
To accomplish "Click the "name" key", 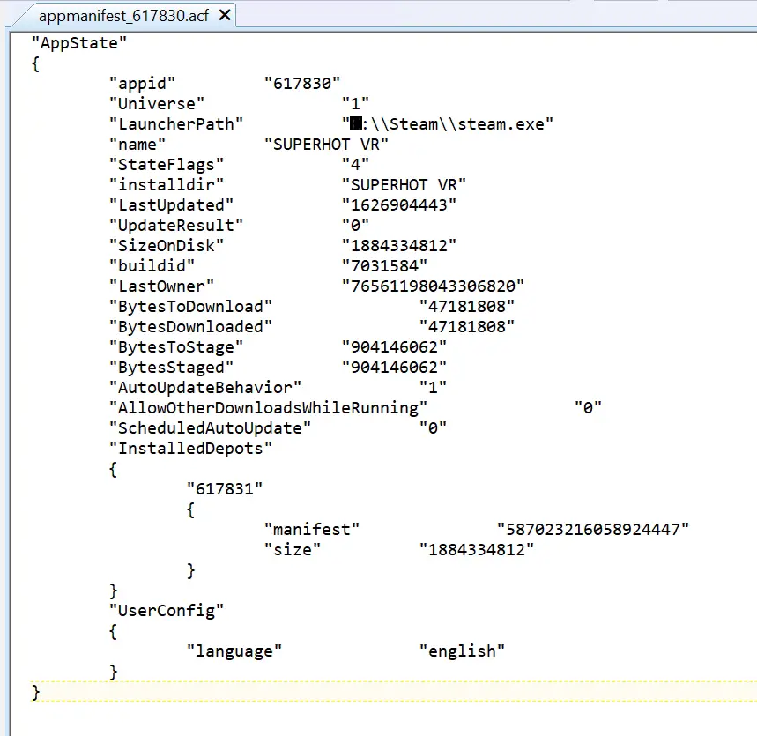I will (137, 145).
